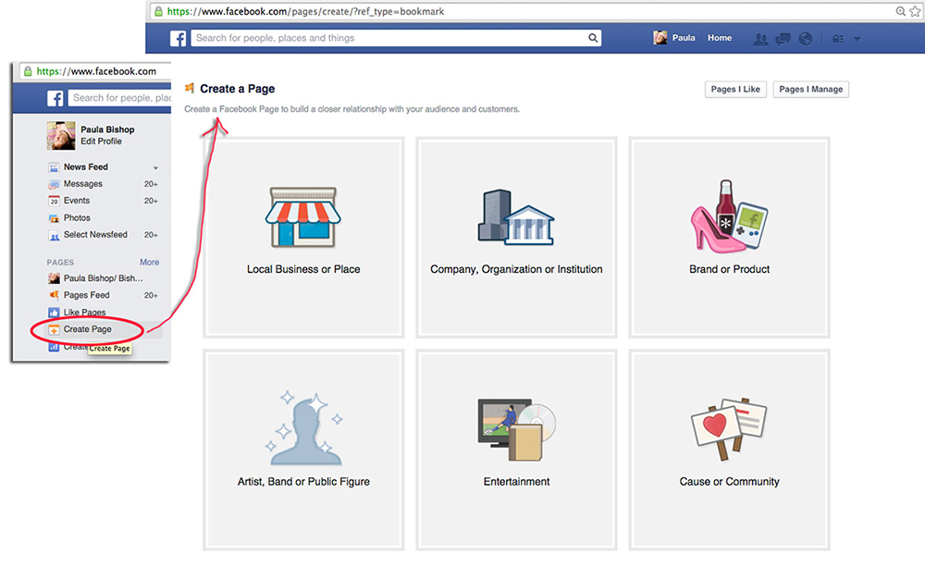The width and height of the screenshot is (925, 567).
Task: Open Select Newsfeed in the sidebar
Action: coord(95,234)
